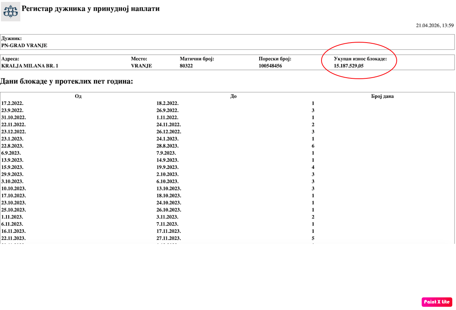
Task: Select the timestamp 21.04.2026, 13:59
Action: (435, 26)
